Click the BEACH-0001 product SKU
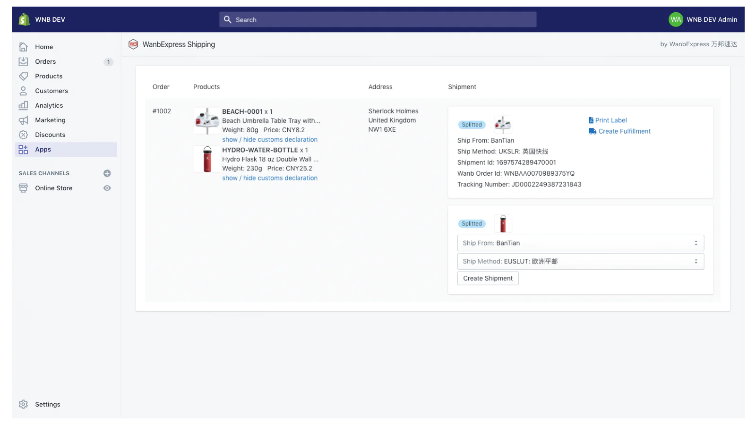The width and height of the screenshot is (756, 425). tap(242, 111)
